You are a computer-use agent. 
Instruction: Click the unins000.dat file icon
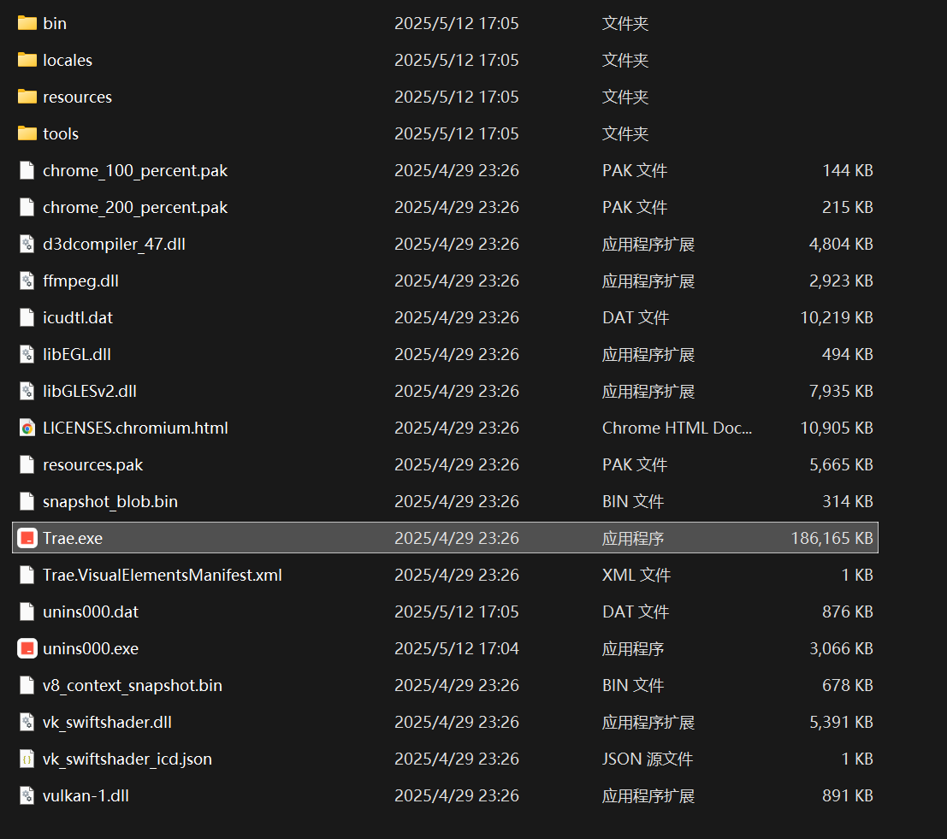tap(27, 612)
